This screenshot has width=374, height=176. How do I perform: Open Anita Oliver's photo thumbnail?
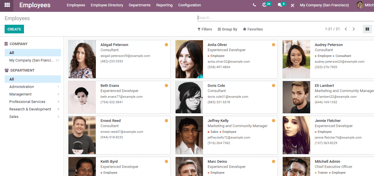pyautogui.click(x=189, y=59)
